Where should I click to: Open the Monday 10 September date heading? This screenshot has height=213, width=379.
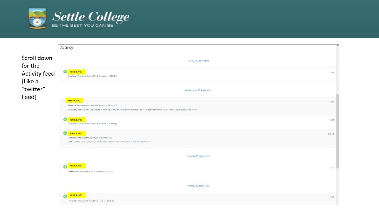199,186
